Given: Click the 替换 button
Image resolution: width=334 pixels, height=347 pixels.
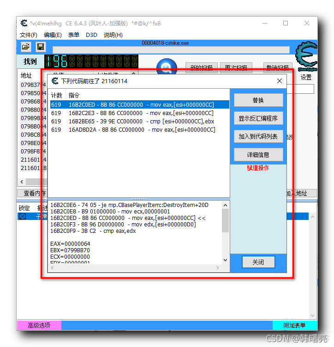Looking at the screenshot, I should pos(258,100).
